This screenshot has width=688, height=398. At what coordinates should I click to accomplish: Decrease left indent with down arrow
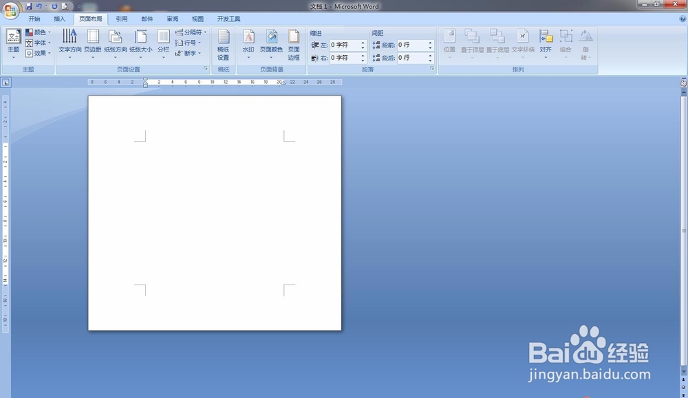tap(363, 47)
